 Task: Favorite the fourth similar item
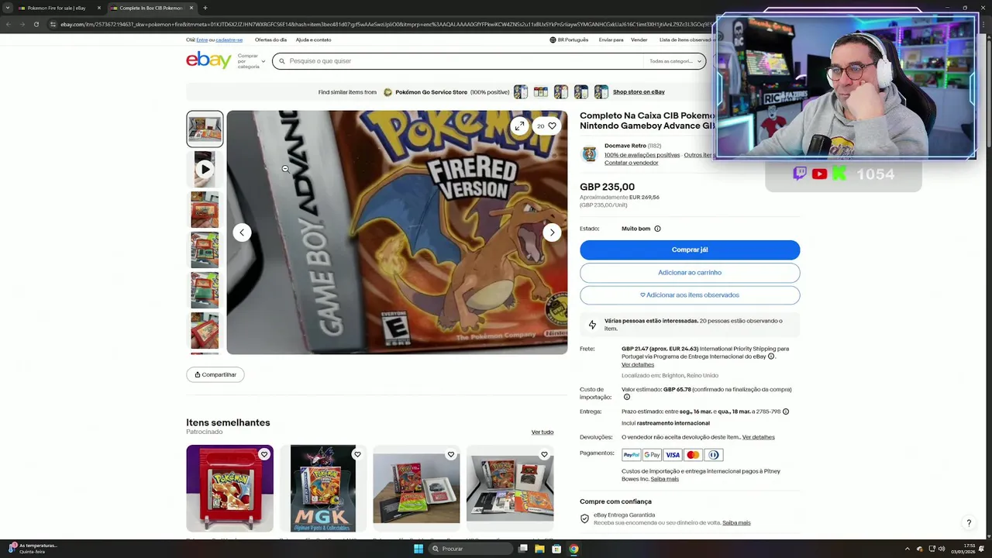544,454
